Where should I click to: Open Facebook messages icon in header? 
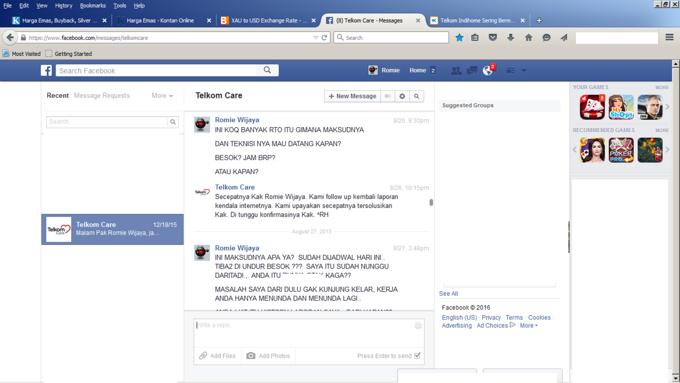coord(472,71)
